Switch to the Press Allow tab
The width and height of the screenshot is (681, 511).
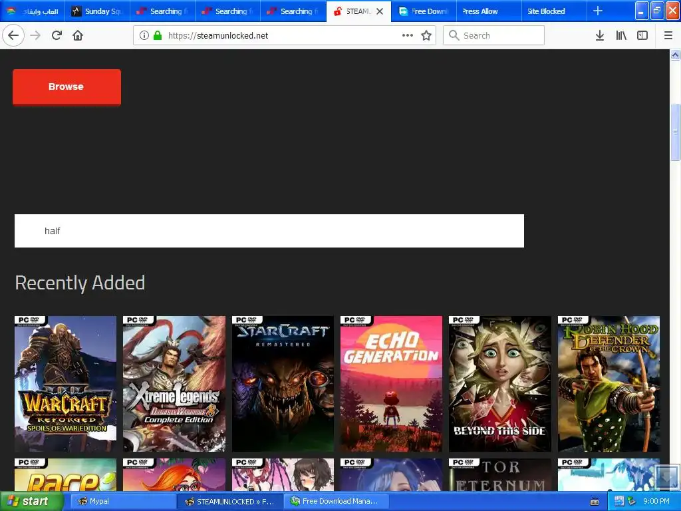(489, 11)
